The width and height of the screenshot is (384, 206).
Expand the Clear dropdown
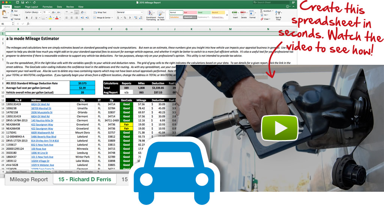tap(270, 19)
